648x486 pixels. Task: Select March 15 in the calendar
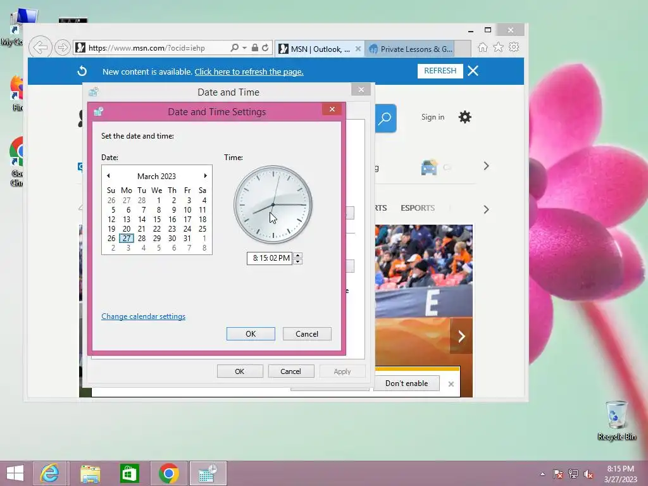(157, 219)
